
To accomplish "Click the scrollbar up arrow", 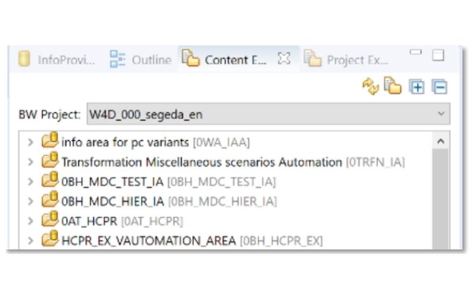I will (x=441, y=141).
